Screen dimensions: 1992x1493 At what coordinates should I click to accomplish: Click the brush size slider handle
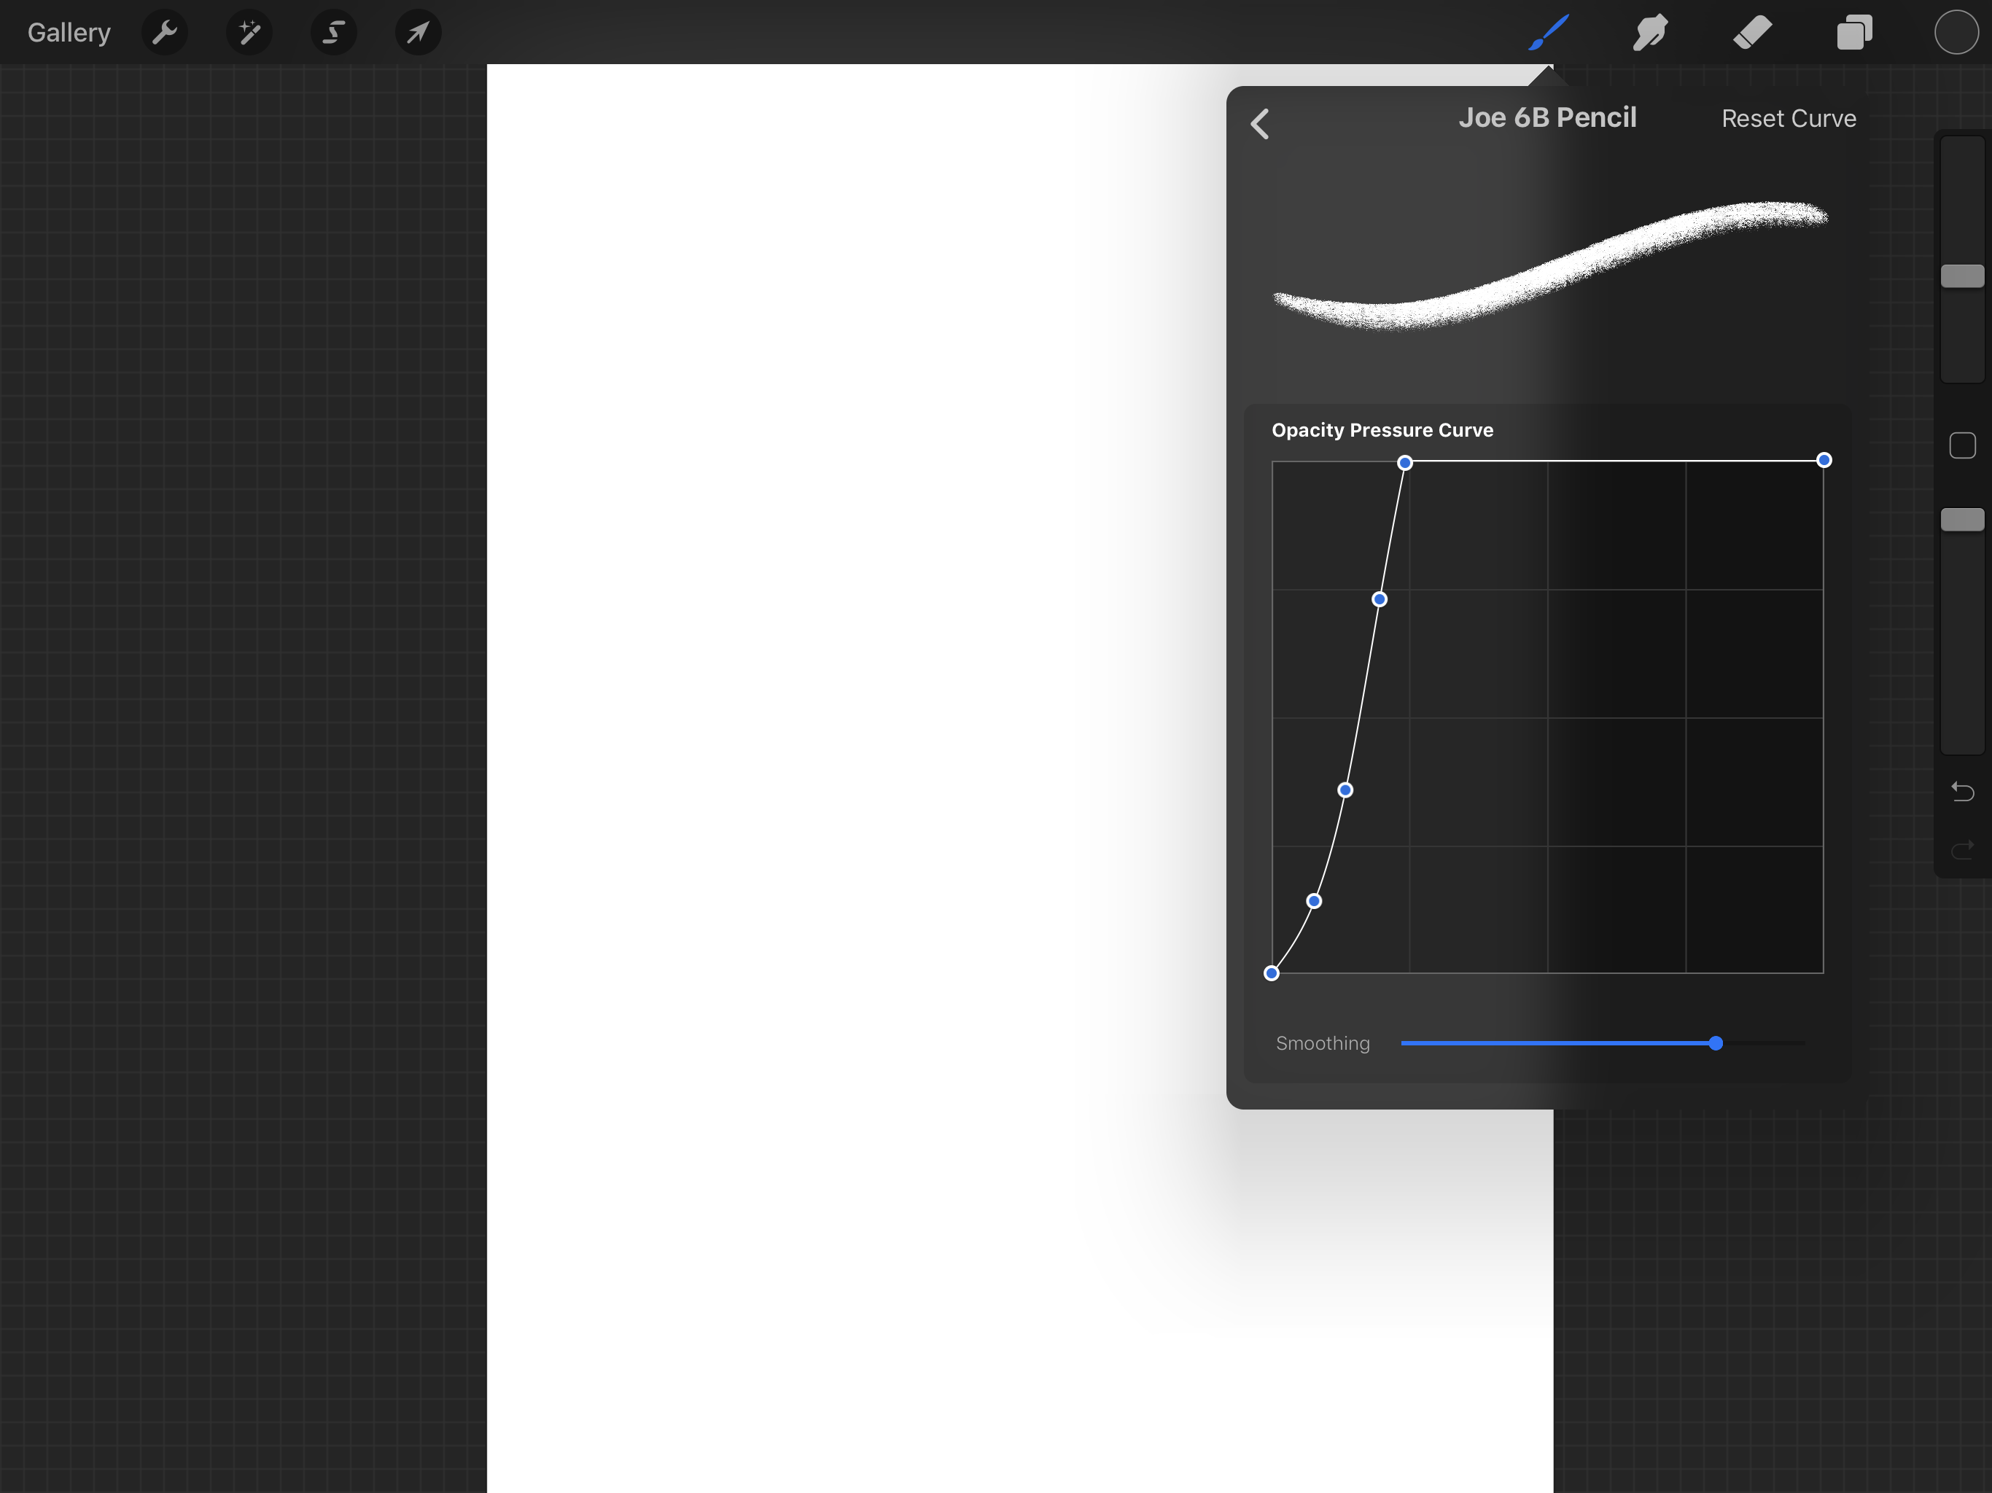click(1961, 276)
